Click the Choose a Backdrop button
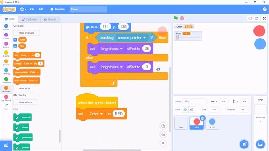 (261, 144)
